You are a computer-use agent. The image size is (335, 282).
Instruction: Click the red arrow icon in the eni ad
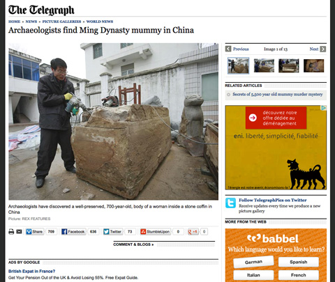pos(253,118)
